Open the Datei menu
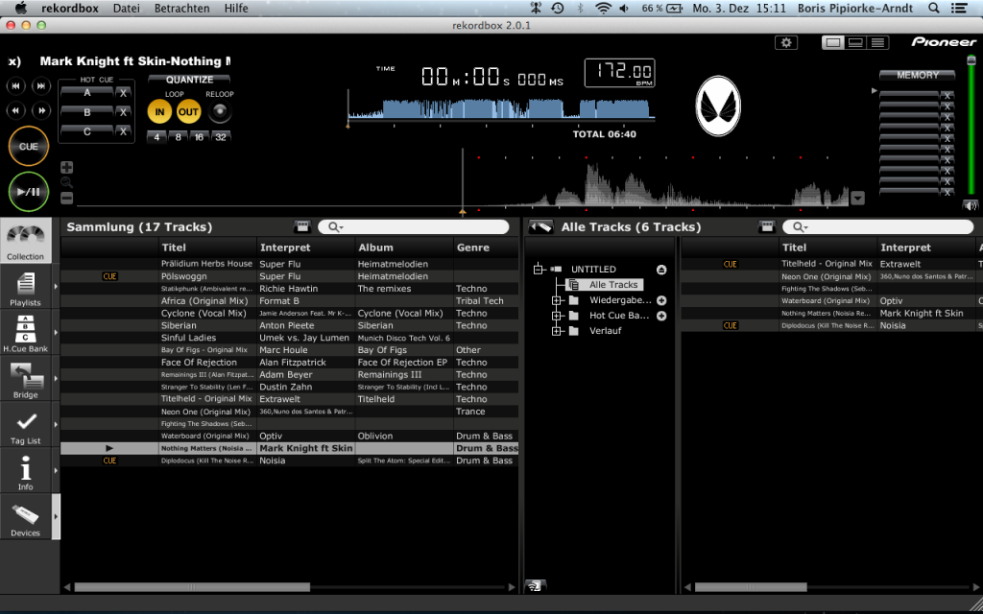The height and width of the screenshot is (614, 983). [x=126, y=8]
